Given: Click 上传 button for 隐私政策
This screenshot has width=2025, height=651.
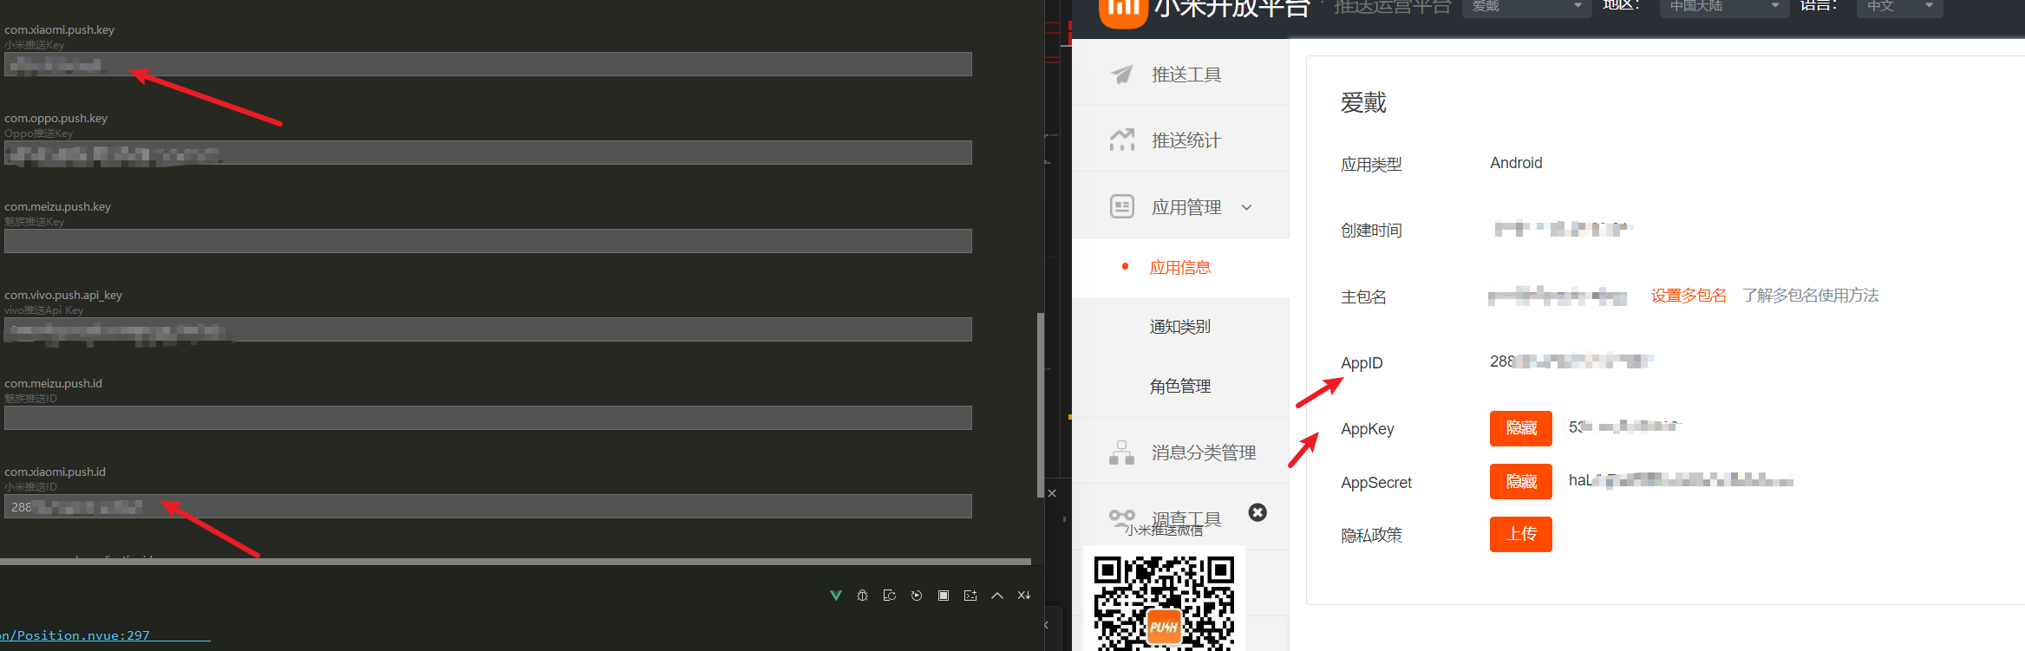Looking at the screenshot, I should pyautogui.click(x=1521, y=534).
